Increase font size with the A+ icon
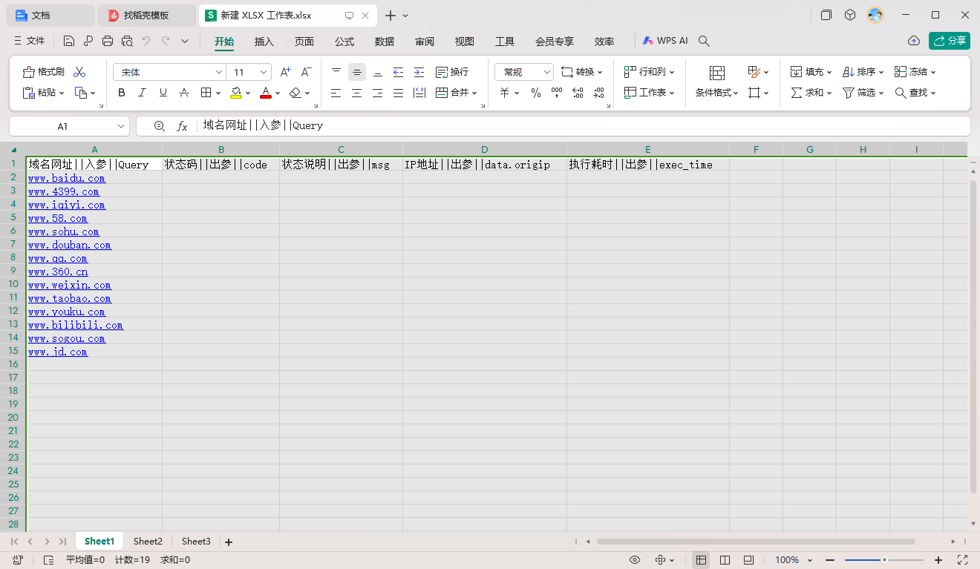The width and height of the screenshot is (980, 569). [x=286, y=72]
